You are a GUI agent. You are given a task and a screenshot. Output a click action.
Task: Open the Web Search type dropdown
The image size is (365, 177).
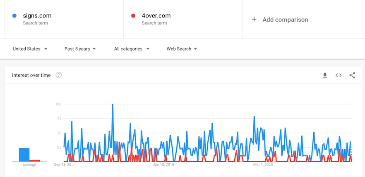[x=182, y=49]
